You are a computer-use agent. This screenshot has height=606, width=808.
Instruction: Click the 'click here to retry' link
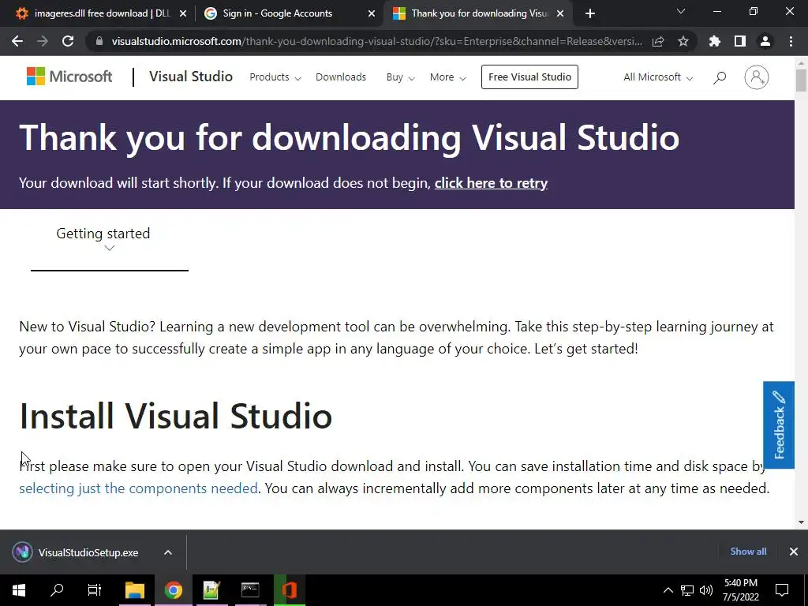click(x=491, y=183)
